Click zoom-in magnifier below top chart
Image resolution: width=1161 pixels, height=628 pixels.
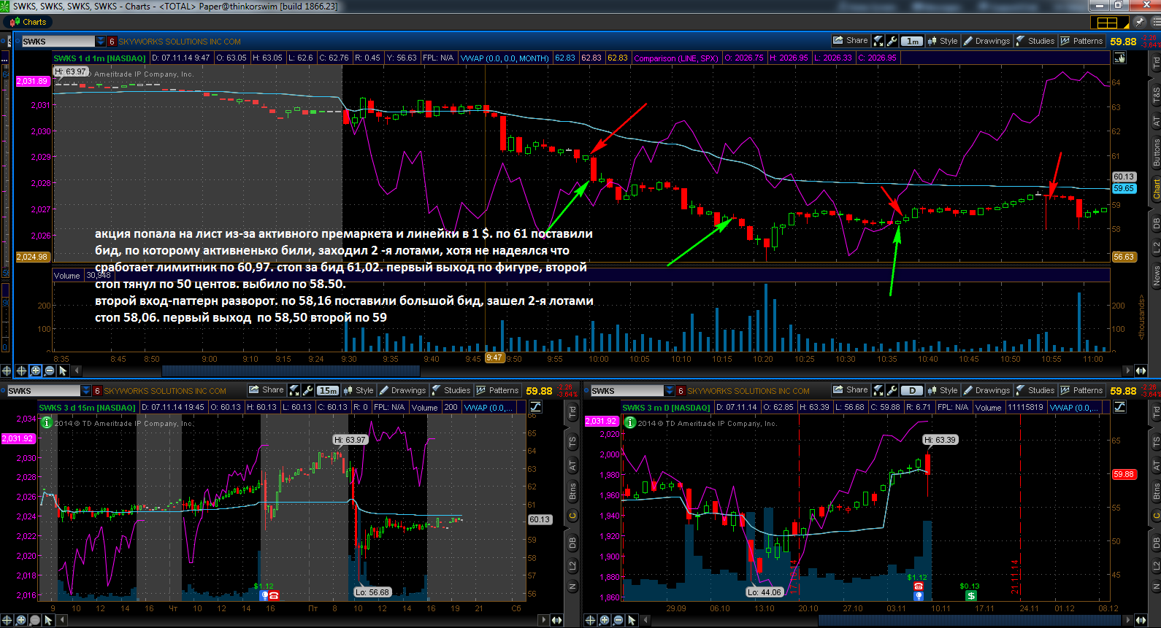click(35, 371)
